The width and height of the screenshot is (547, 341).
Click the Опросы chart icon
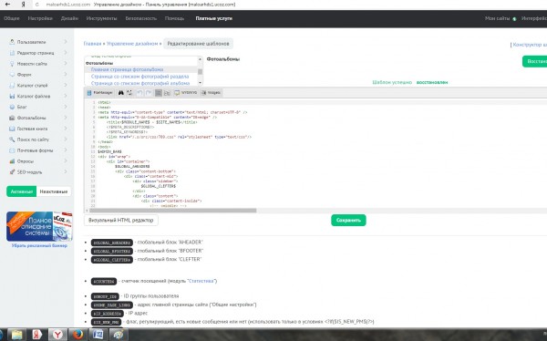tap(12, 161)
